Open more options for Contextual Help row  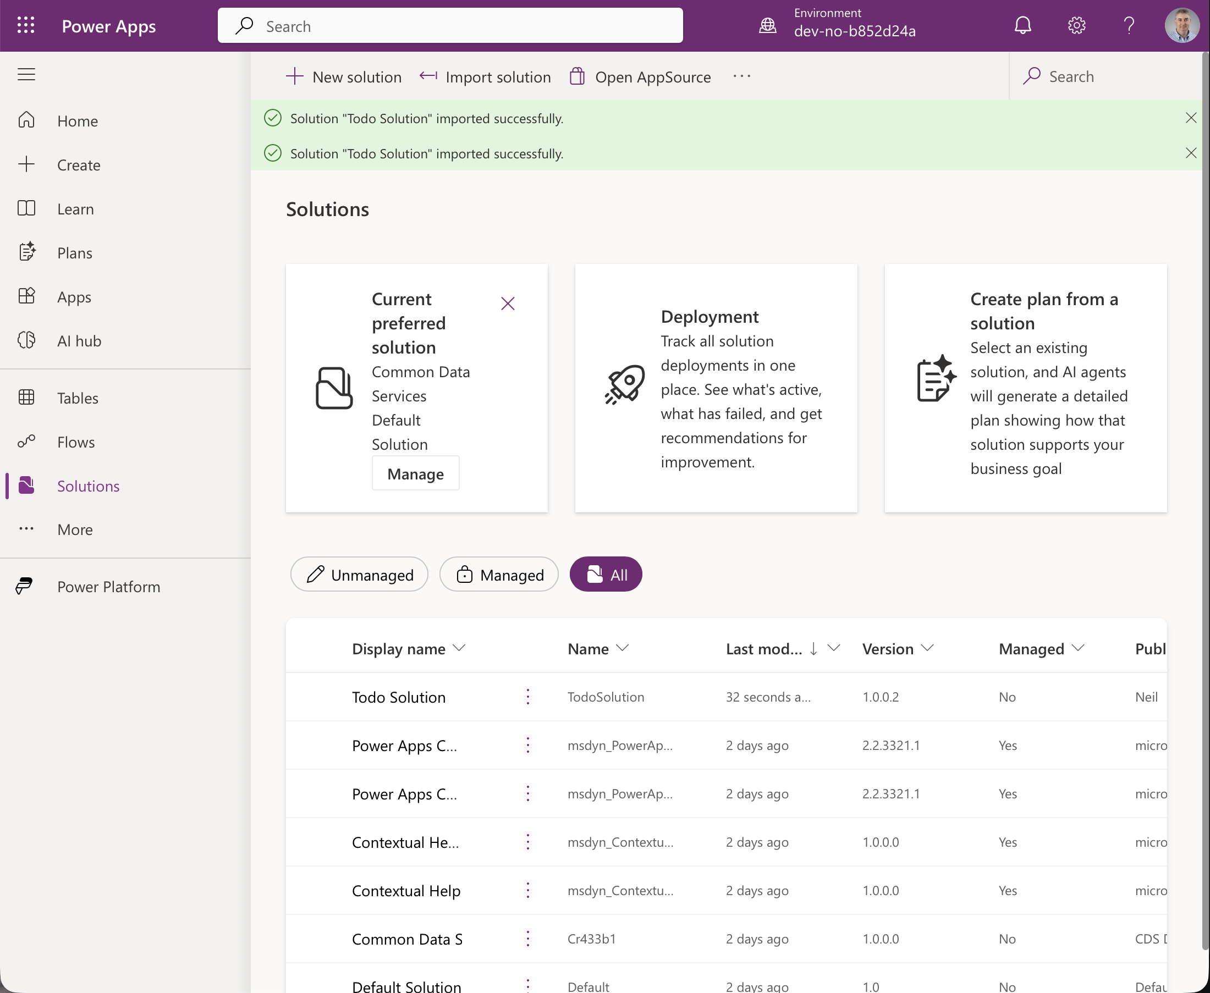pyautogui.click(x=527, y=891)
